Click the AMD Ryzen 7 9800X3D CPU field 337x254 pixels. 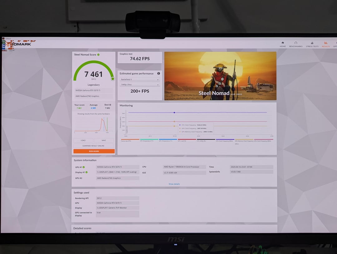(184, 167)
